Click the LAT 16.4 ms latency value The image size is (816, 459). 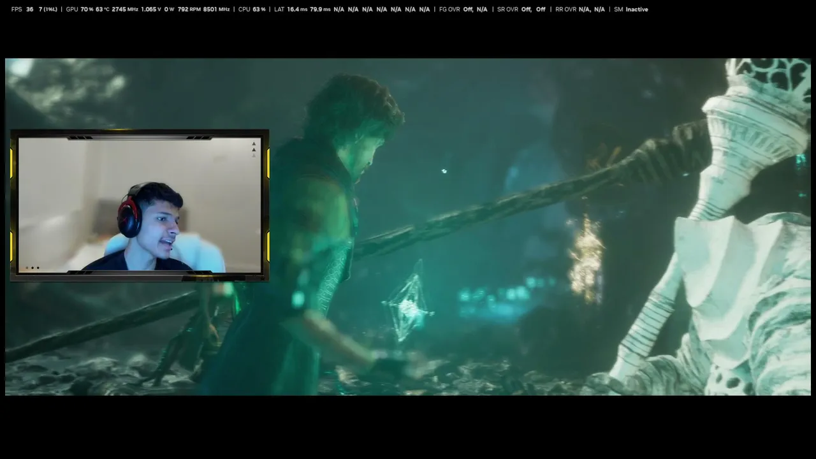[291, 10]
